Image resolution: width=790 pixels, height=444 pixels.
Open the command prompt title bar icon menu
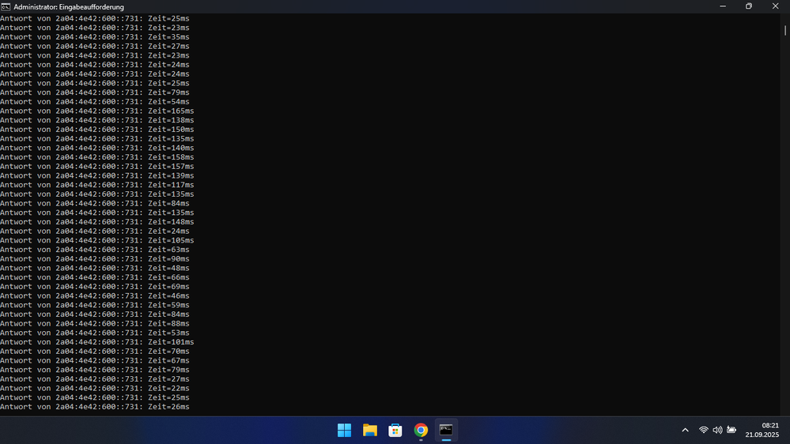click(6, 7)
